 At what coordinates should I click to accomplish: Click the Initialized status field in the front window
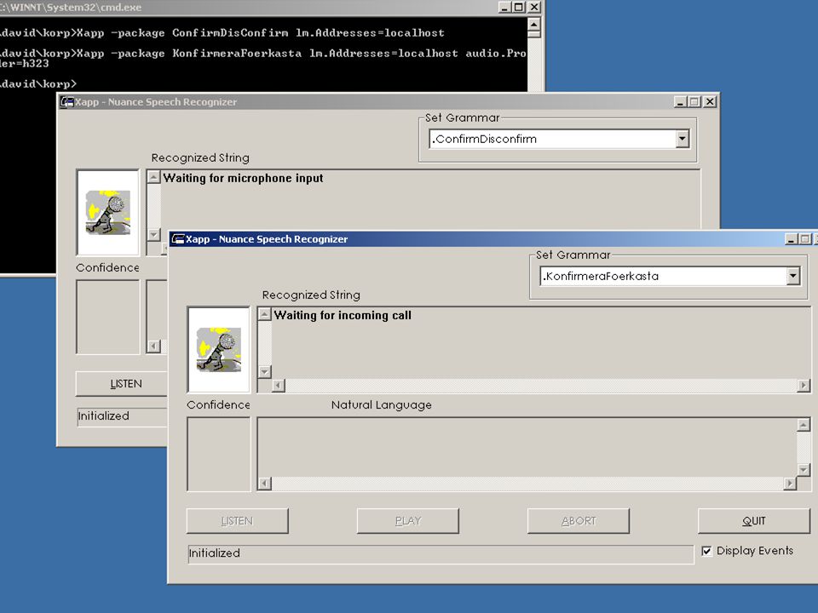click(441, 553)
